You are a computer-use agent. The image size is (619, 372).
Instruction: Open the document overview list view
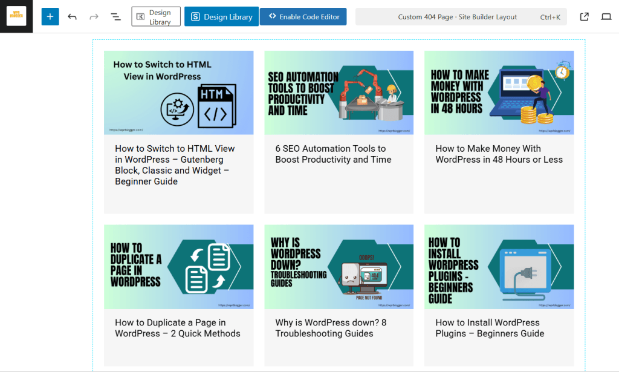115,16
